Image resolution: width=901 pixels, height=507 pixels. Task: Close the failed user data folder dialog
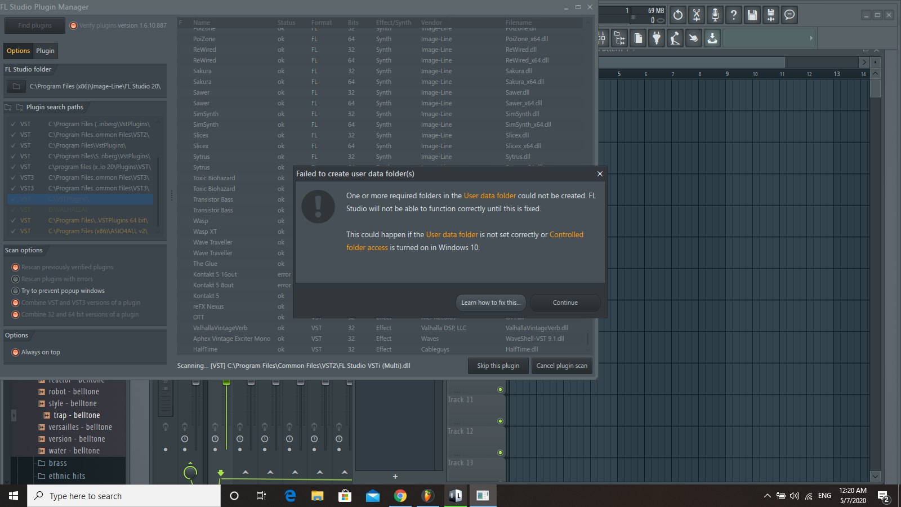pyautogui.click(x=600, y=174)
